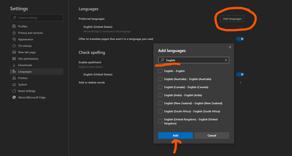Click the System laptop icon
This screenshot has width=292, height=156.
coord(14,84)
